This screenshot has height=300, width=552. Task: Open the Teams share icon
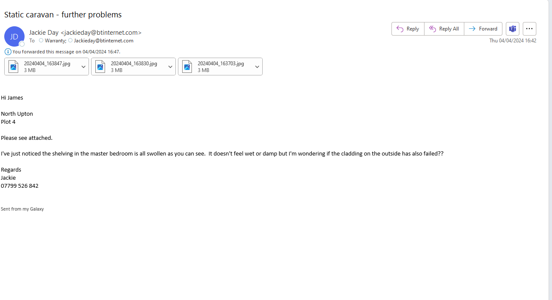pos(513,29)
